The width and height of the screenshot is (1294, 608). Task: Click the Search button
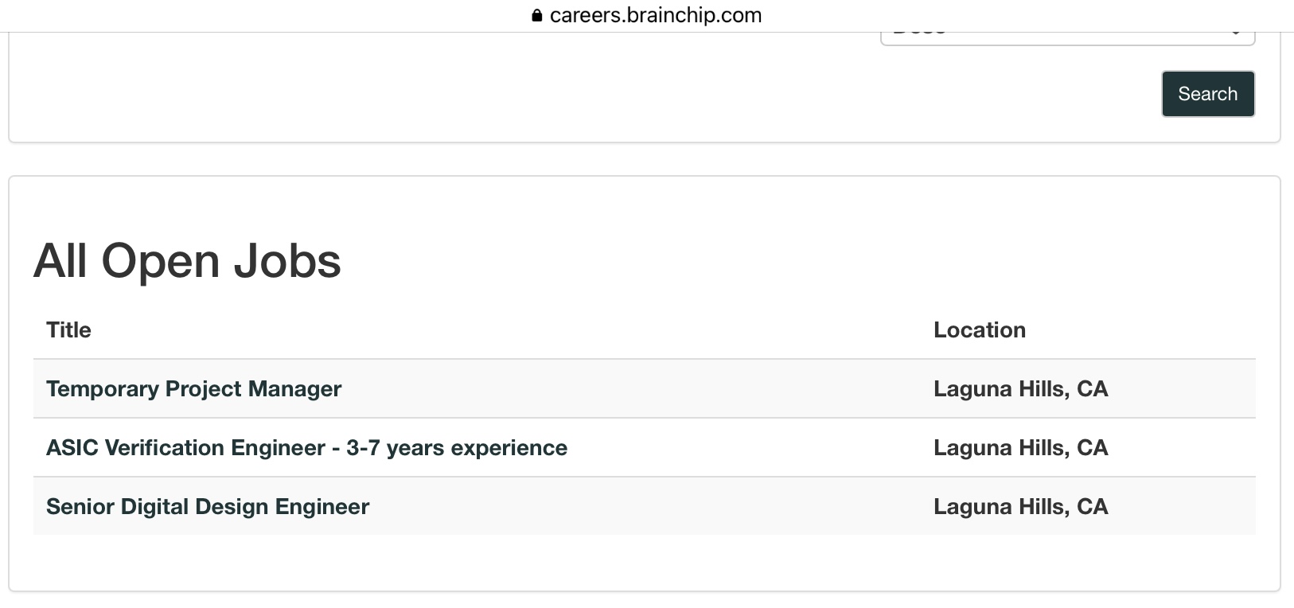[x=1207, y=94]
